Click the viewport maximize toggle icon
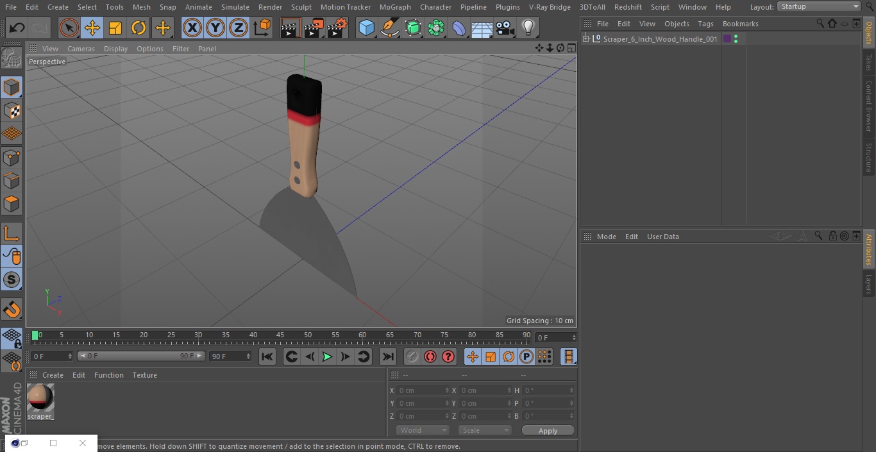 pos(571,48)
